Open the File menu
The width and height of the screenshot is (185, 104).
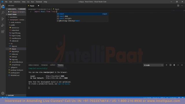click(x=6, y=2)
